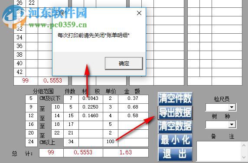Click piece count cell 15
Screen dimensions: 248x163
[71, 116]
